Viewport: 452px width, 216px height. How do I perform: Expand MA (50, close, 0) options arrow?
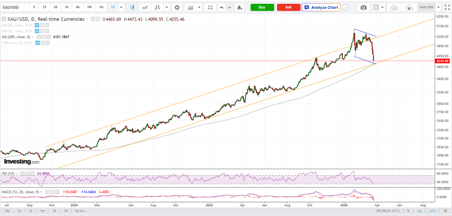[31, 25]
